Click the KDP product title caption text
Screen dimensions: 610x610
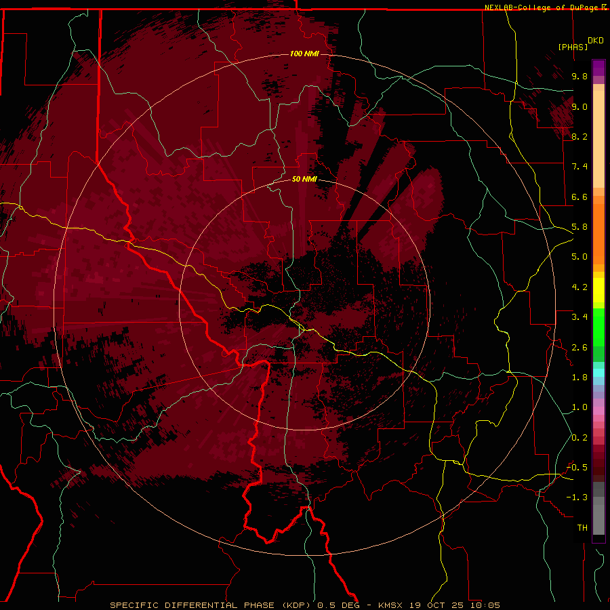(304, 605)
